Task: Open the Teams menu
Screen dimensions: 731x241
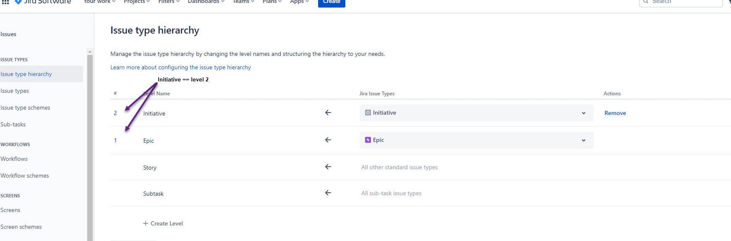Action: point(243,2)
